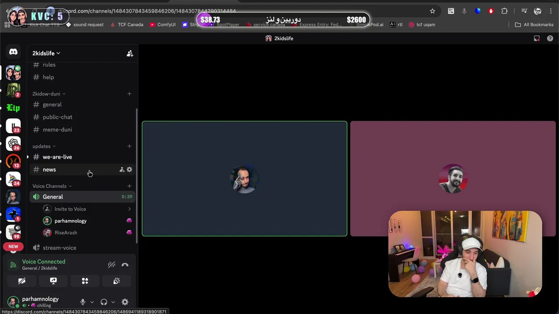Open the soundboard in voice panel

point(117,281)
